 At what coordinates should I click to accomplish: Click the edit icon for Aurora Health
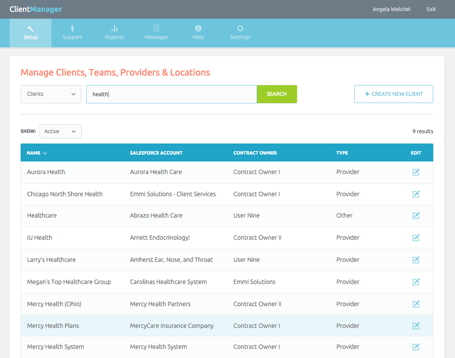(416, 172)
